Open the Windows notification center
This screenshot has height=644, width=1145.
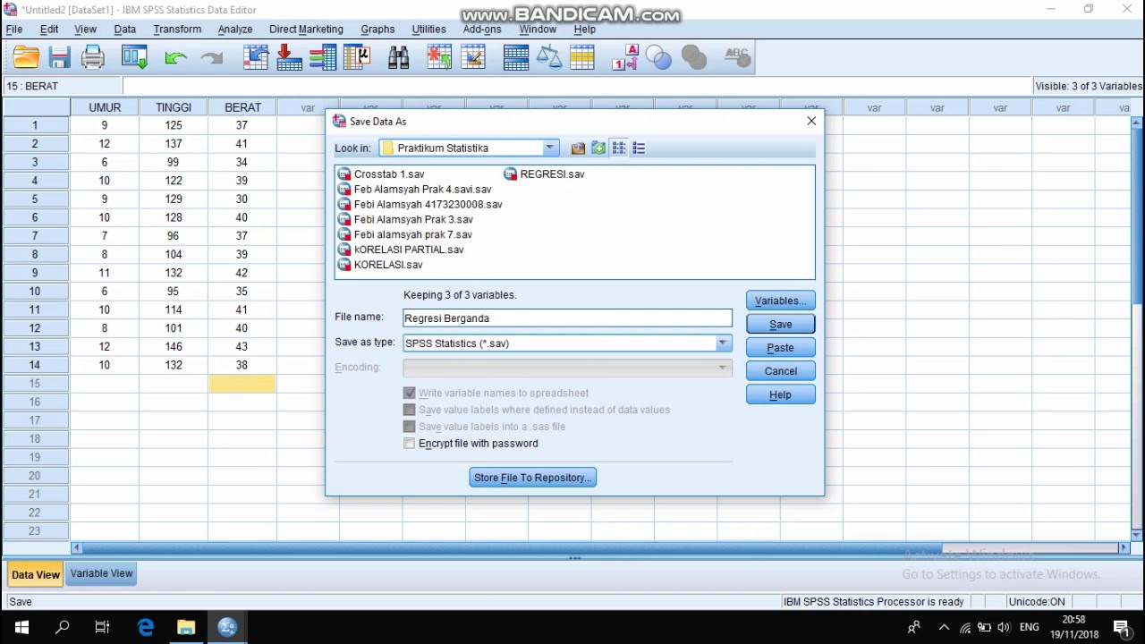click(x=1122, y=628)
